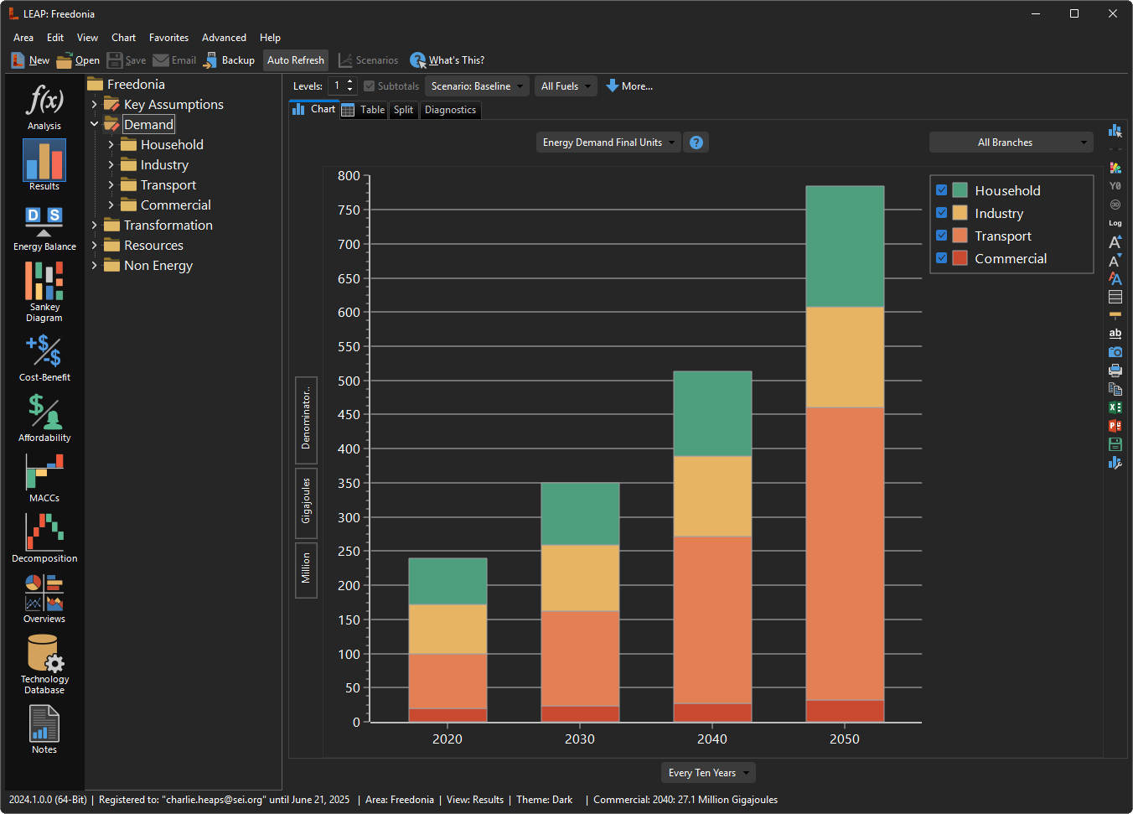Uncheck Household in the chart legend

pyautogui.click(x=942, y=190)
